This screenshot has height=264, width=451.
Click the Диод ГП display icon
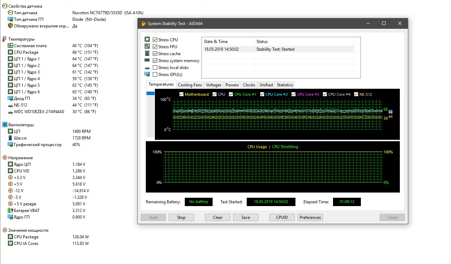coord(10,99)
